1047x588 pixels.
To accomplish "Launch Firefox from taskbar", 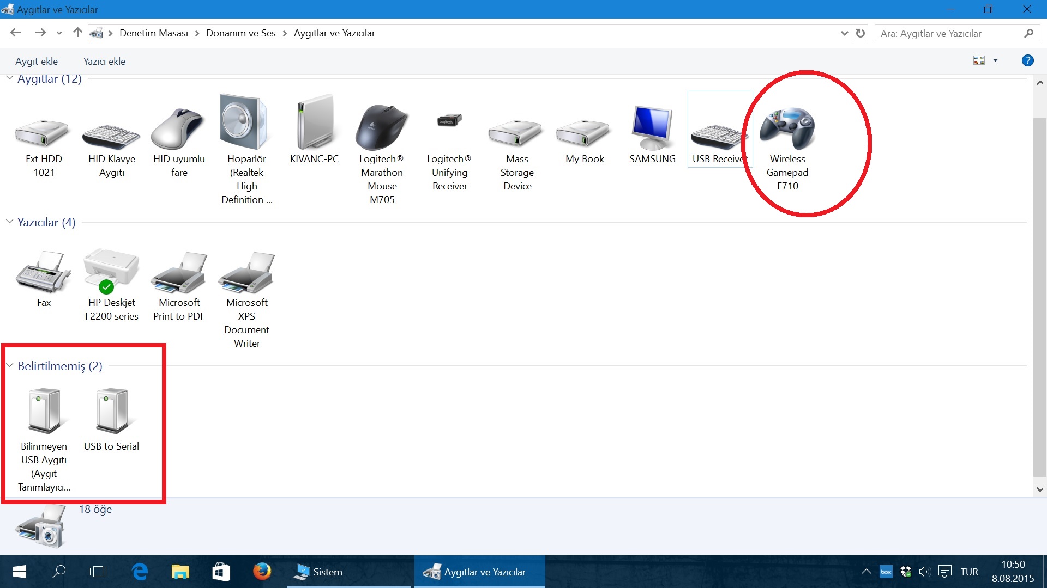I will pos(262,572).
